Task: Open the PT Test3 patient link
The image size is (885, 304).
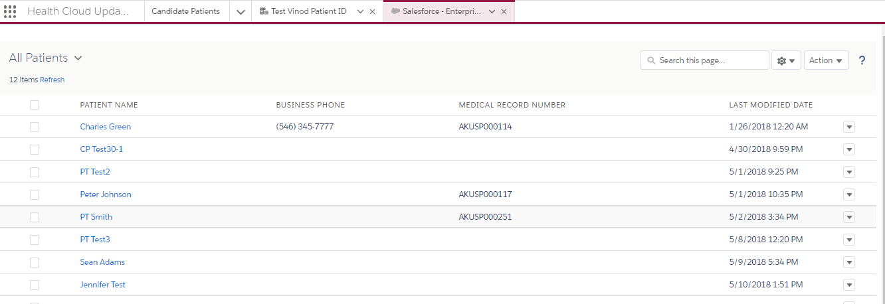Action: click(95, 240)
